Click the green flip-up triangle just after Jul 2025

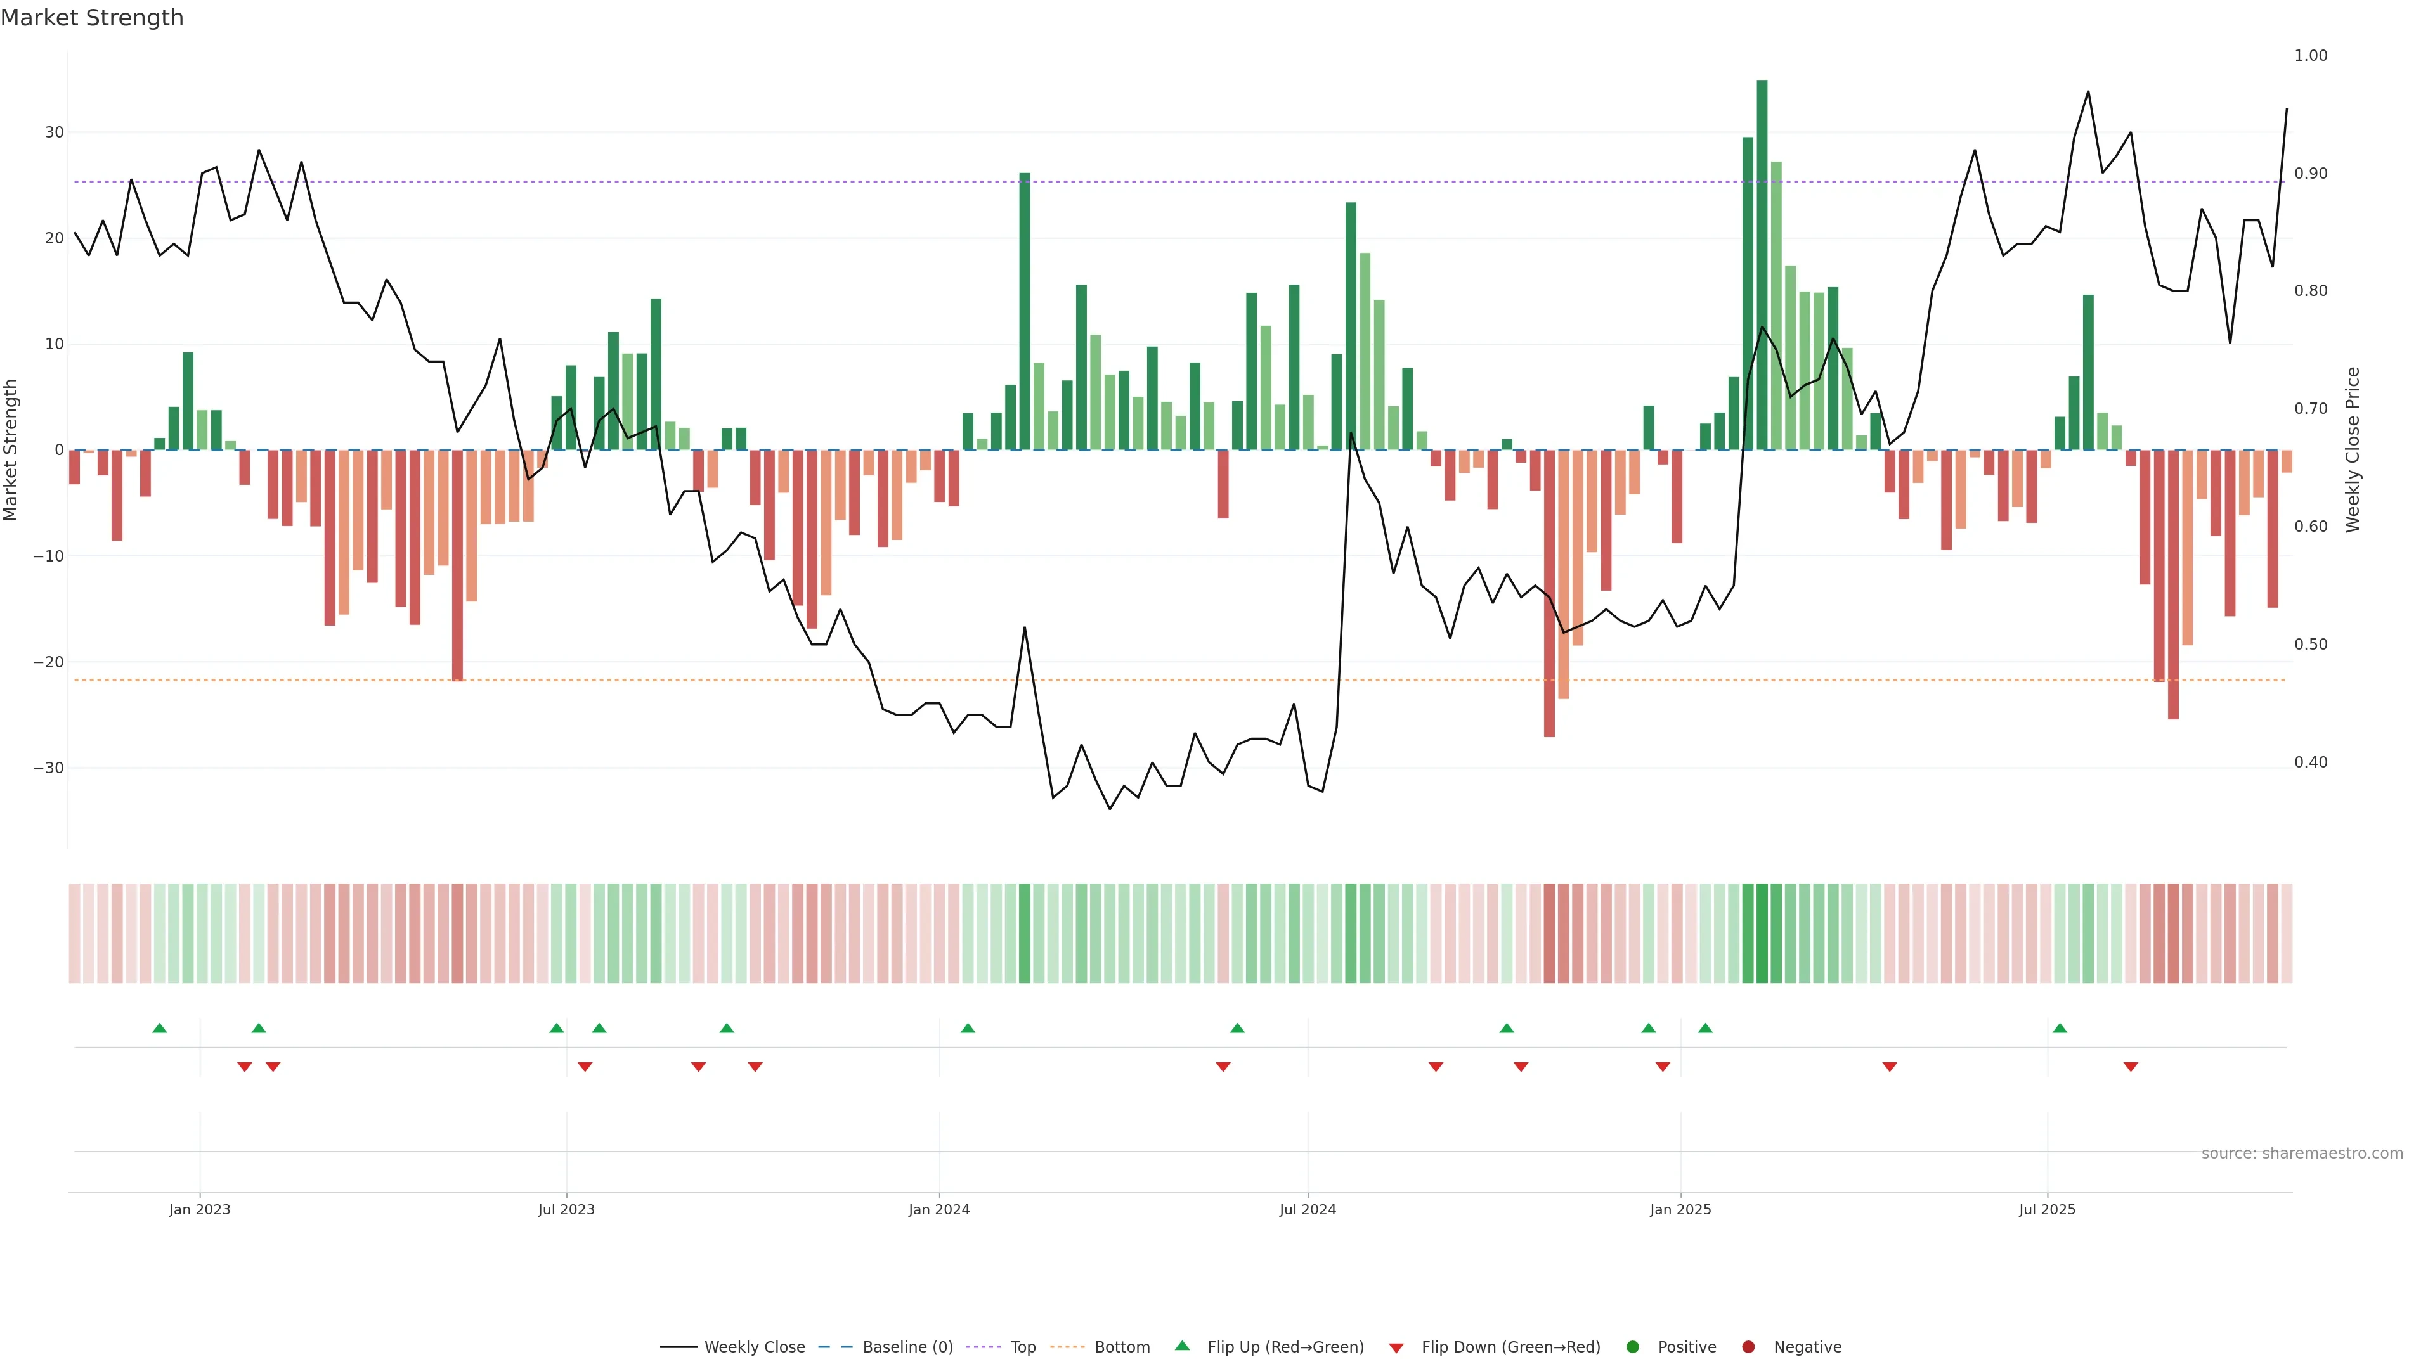pyautogui.click(x=2060, y=1028)
